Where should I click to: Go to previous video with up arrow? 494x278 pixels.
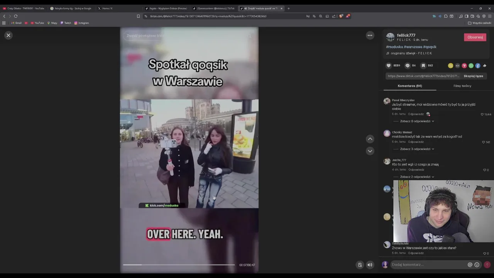[370, 139]
